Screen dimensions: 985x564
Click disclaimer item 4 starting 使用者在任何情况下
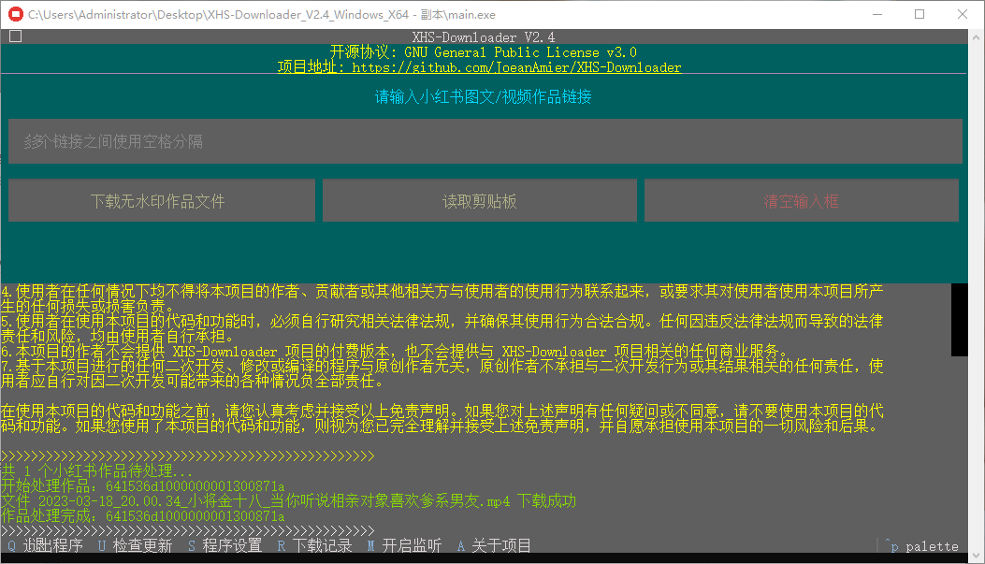pyautogui.click(x=442, y=298)
